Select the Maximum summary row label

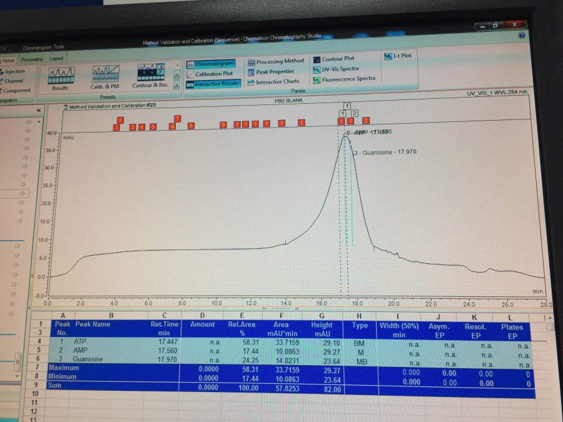64,368
